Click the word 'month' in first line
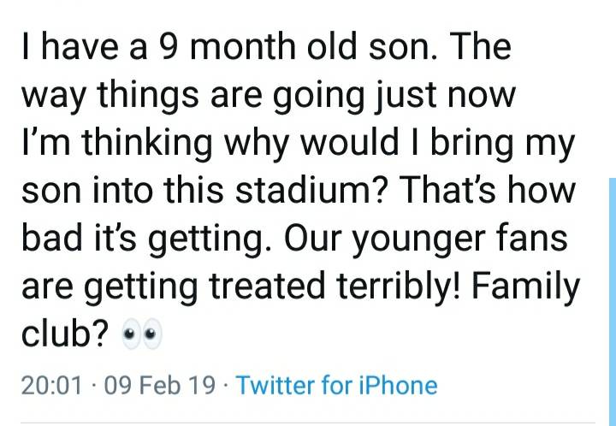This screenshot has width=616, height=426. click(x=243, y=45)
